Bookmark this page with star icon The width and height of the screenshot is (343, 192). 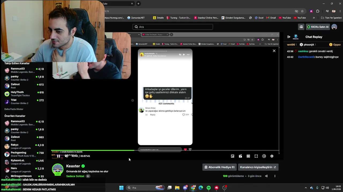click(x=302, y=11)
